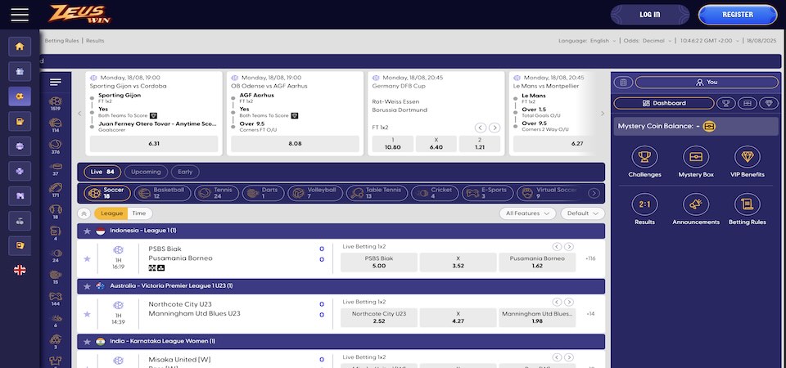Favorite the PSBS Biak match star
This screenshot has height=368, width=786.
pos(87,259)
